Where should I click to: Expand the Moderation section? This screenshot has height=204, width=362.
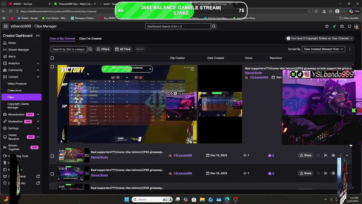pos(38,121)
